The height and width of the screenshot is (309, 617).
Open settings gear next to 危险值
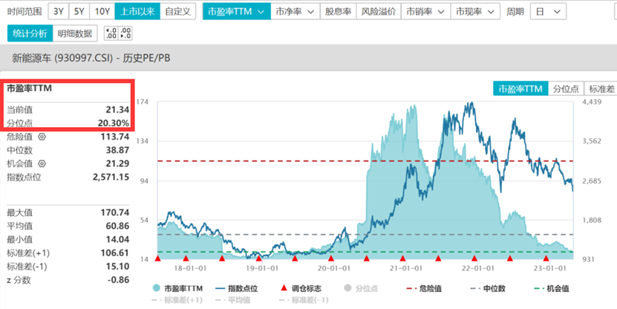coord(42,137)
